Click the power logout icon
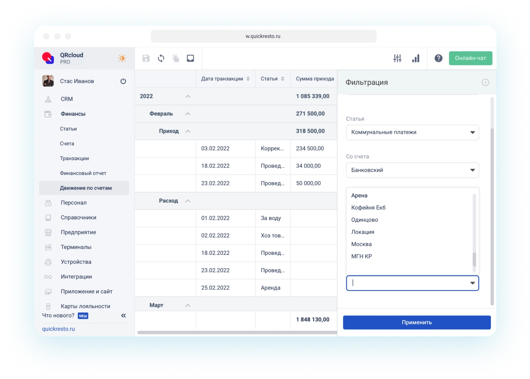Screen dimensions: 530x379 pos(123,81)
